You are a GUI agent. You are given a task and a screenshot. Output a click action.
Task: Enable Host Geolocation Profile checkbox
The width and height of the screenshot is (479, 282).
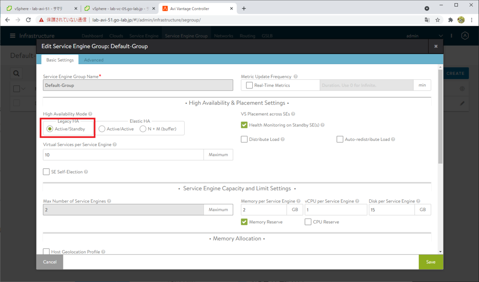46,252
